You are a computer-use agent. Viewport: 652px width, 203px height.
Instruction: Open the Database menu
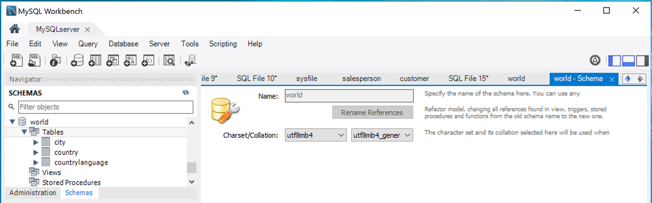[123, 44]
